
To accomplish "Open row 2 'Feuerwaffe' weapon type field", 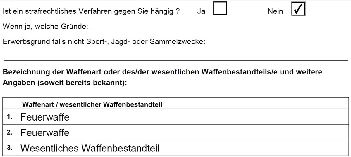I will 183,132.
